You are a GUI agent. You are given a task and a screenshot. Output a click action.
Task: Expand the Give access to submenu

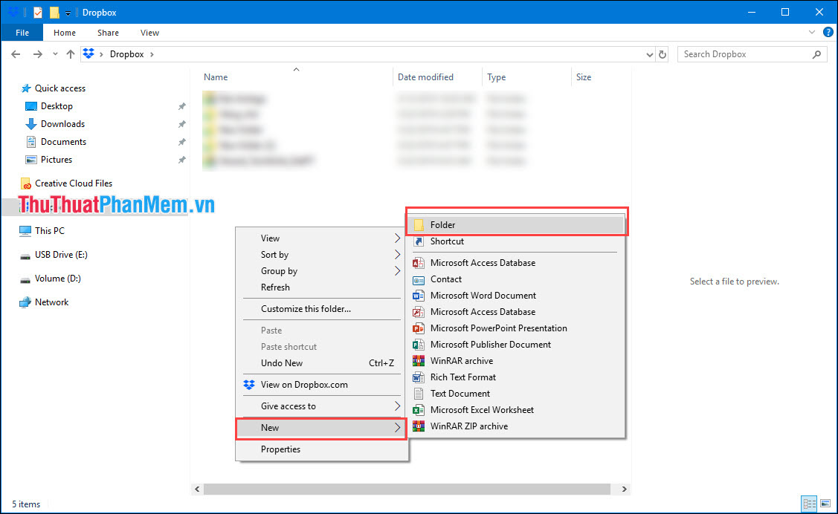tap(322, 406)
